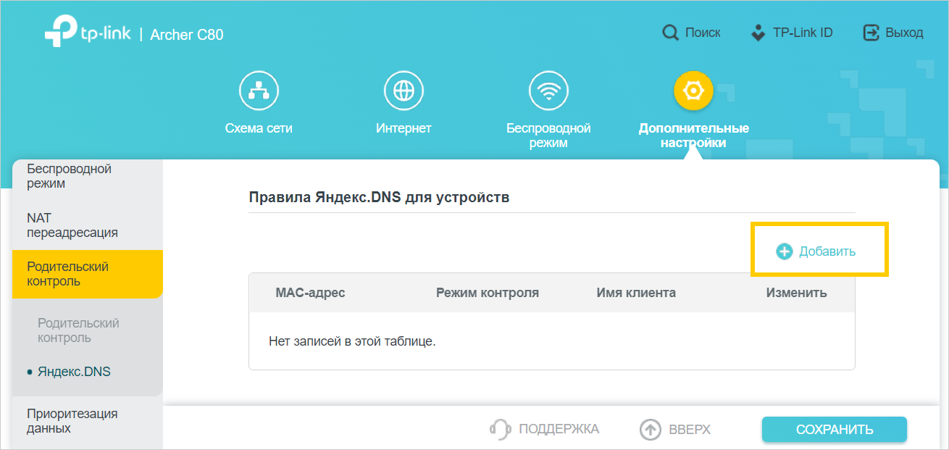The width and height of the screenshot is (949, 450).
Task: Click the MAC-адрес column header
Action: pos(310,293)
